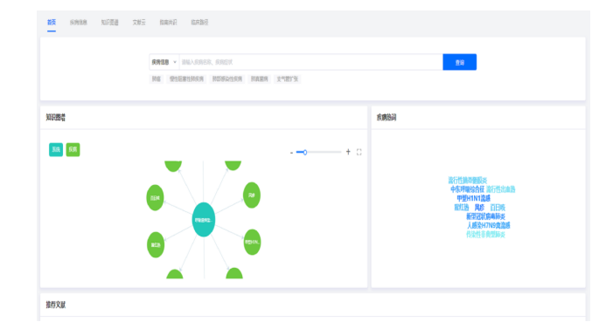Image resolution: width=606 pixels, height=322 pixels.
Task: Select the green 甲型H1N1 graph node
Action: point(252,243)
